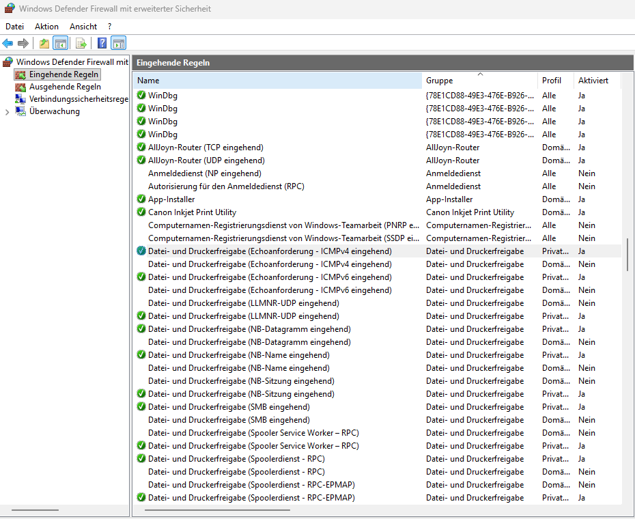Open the ? help menu

[109, 27]
